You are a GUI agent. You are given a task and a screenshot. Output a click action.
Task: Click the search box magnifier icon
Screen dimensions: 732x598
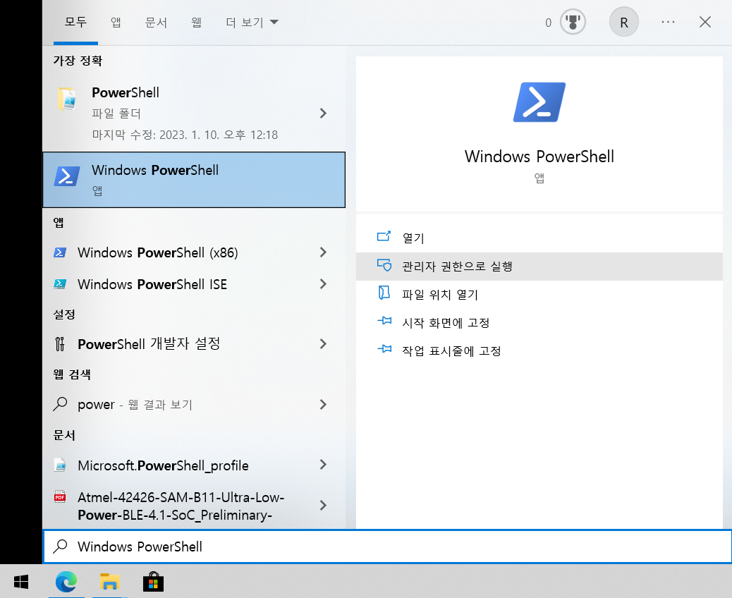click(60, 547)
